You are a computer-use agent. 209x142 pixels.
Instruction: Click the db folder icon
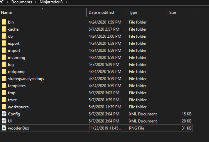(x=4, y=36)
